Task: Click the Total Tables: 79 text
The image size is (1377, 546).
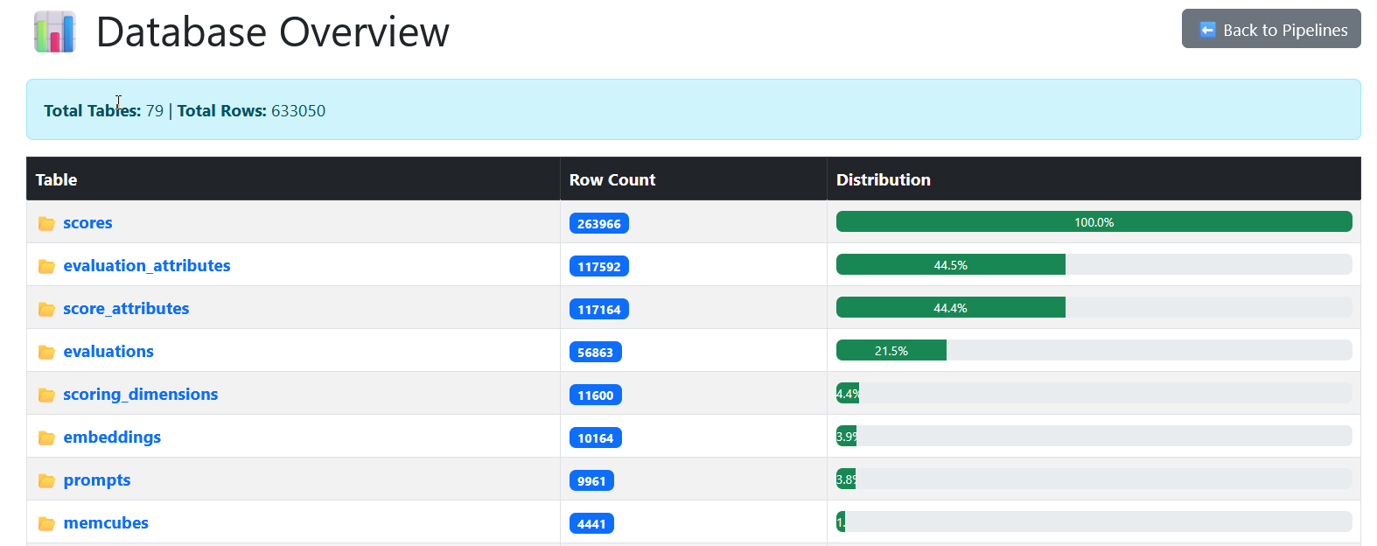Action: (103, 111)
